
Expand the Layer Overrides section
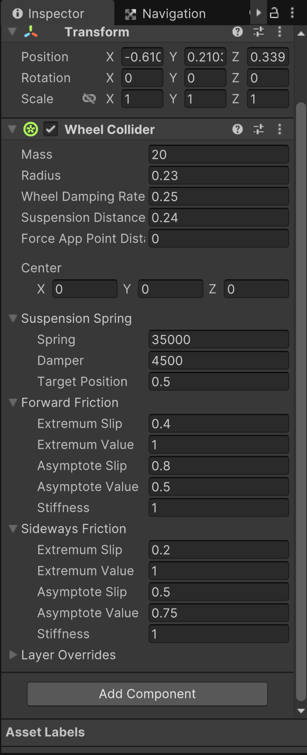click(x=13, y=655)
